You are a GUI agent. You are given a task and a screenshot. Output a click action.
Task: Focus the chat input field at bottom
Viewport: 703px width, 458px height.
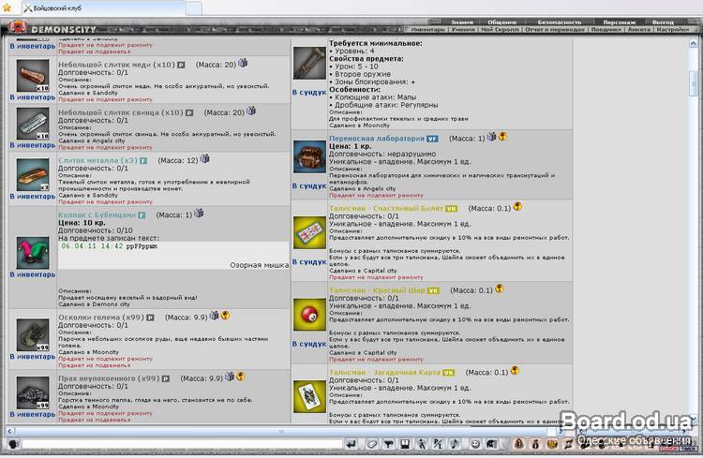pyautogui.click(x=182, y=444)
